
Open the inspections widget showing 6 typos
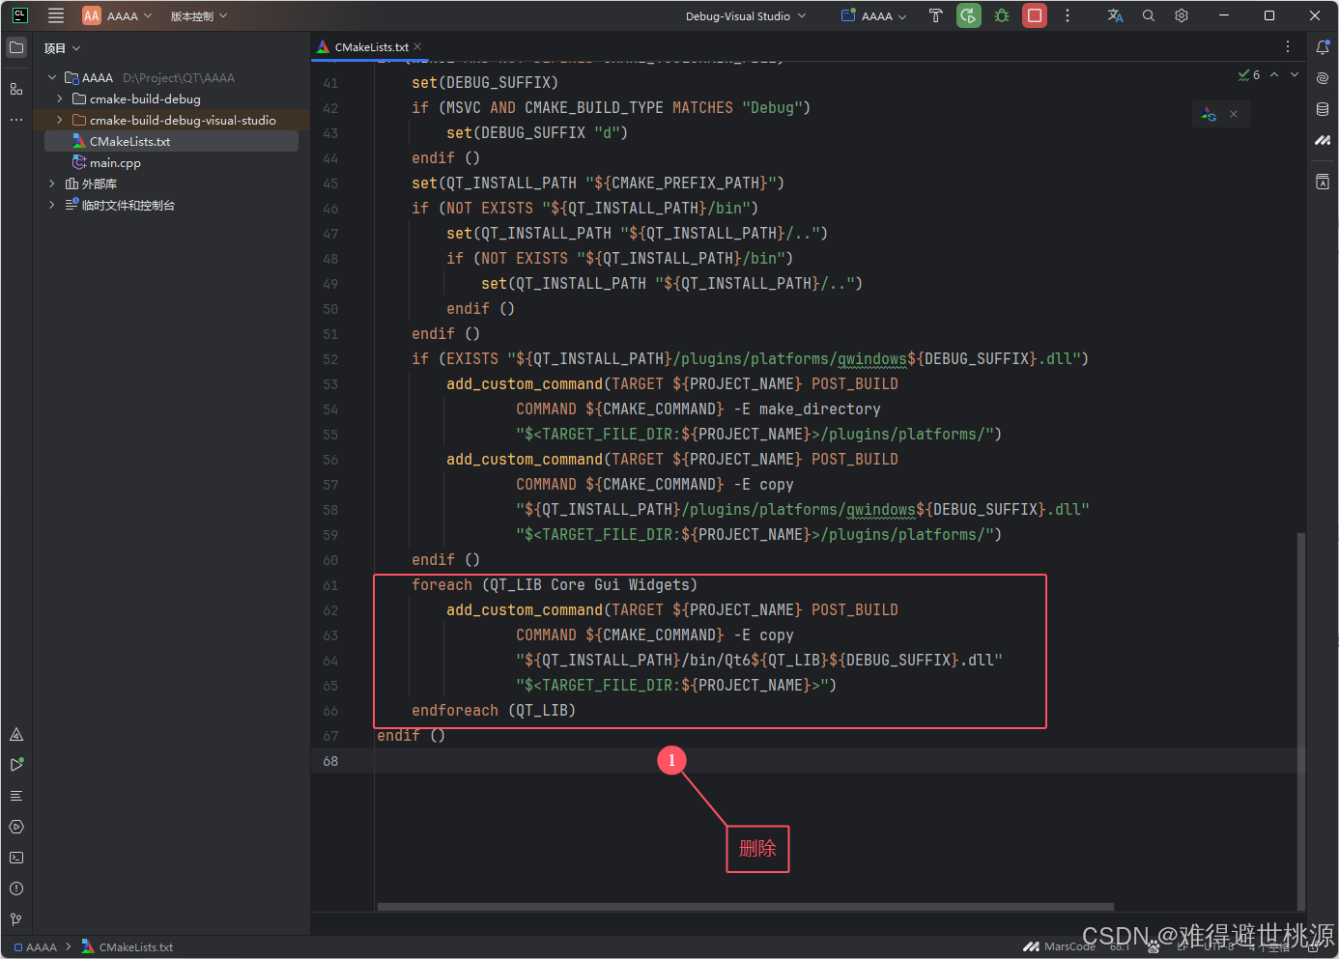pos(1249,74)
